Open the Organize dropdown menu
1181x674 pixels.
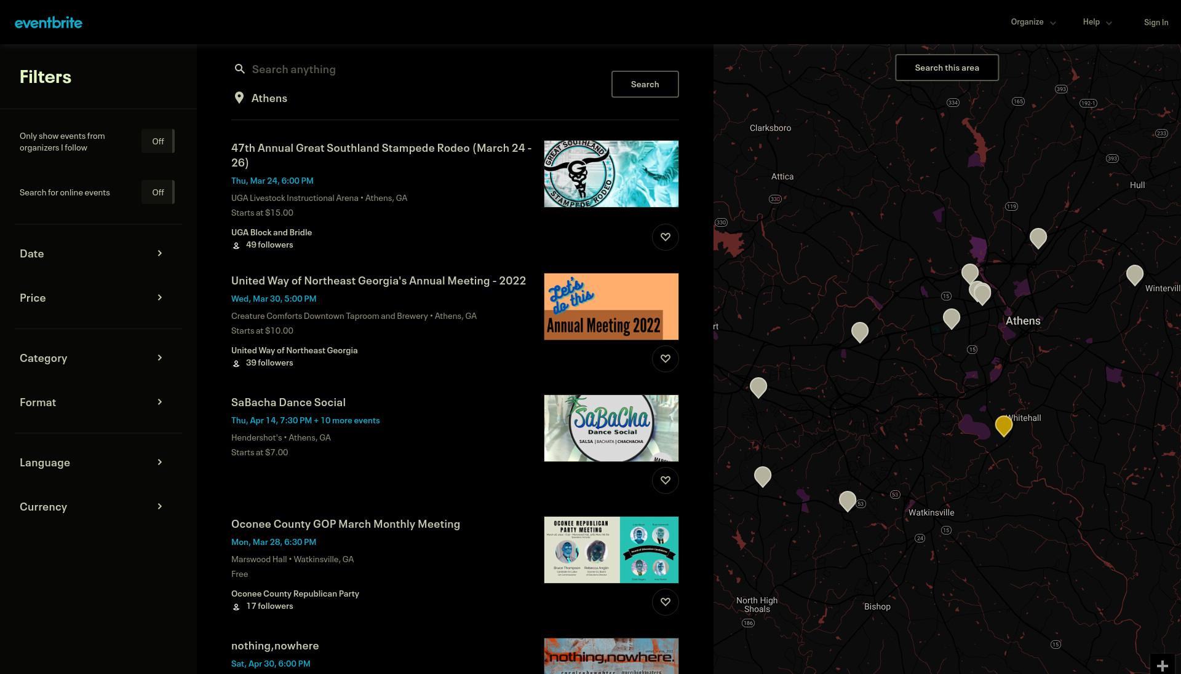1033,22
